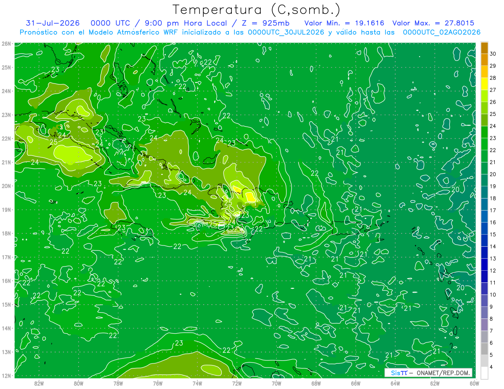
Task: Click the "0000UTC_30JUL2026" initialization time
Action: click(x=286, y=32)
